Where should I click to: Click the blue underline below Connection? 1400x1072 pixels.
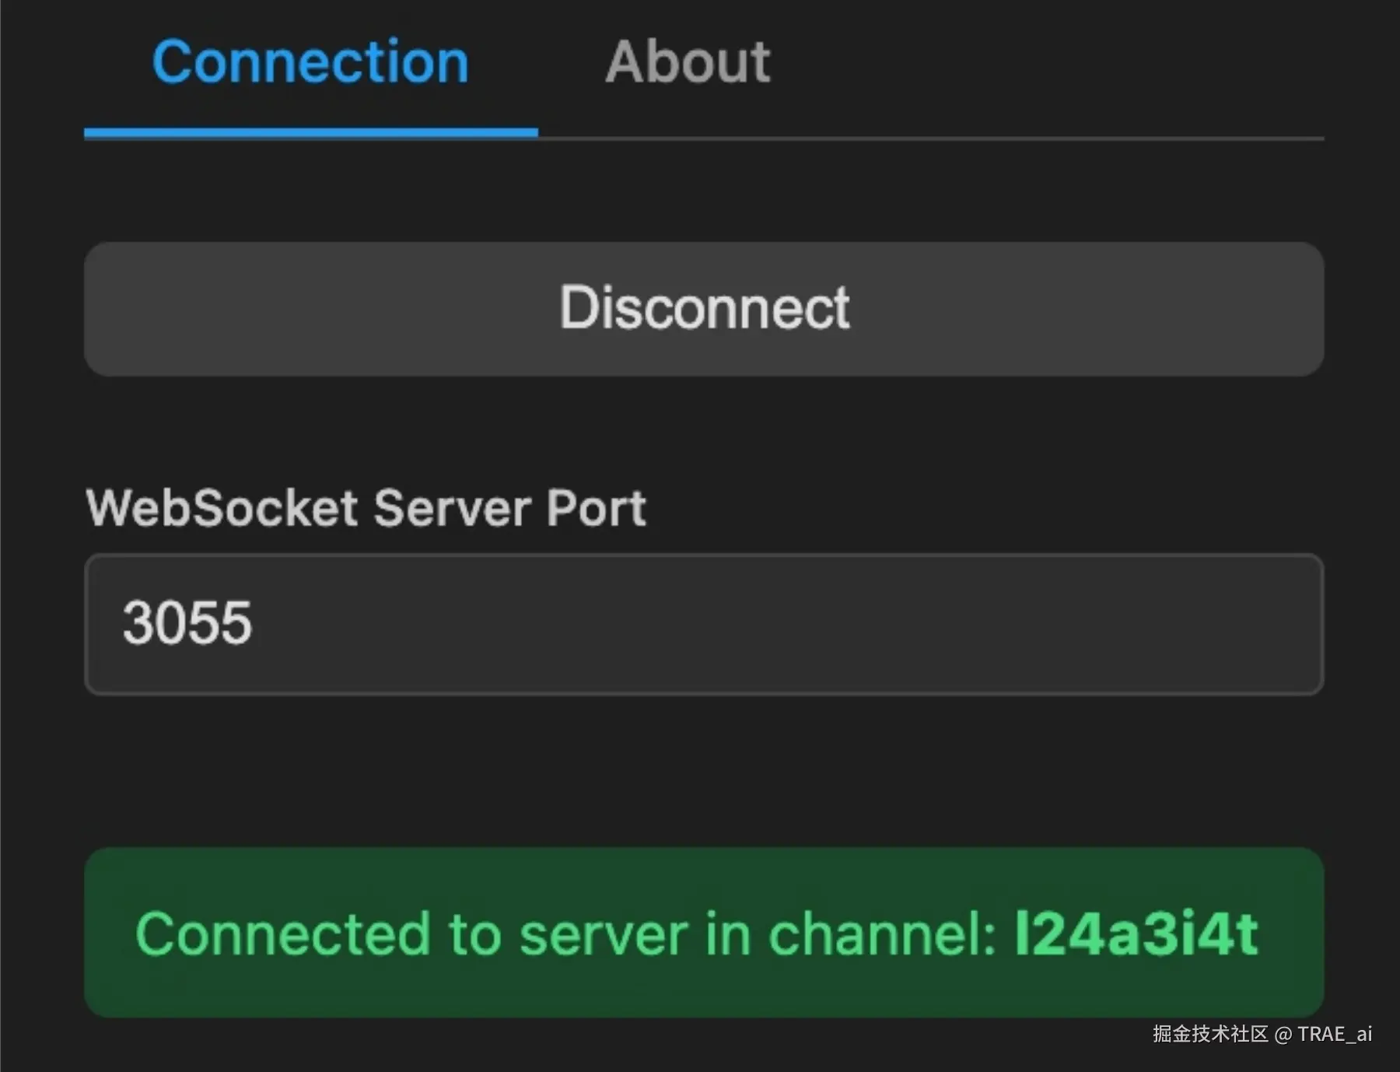point(310,133)
